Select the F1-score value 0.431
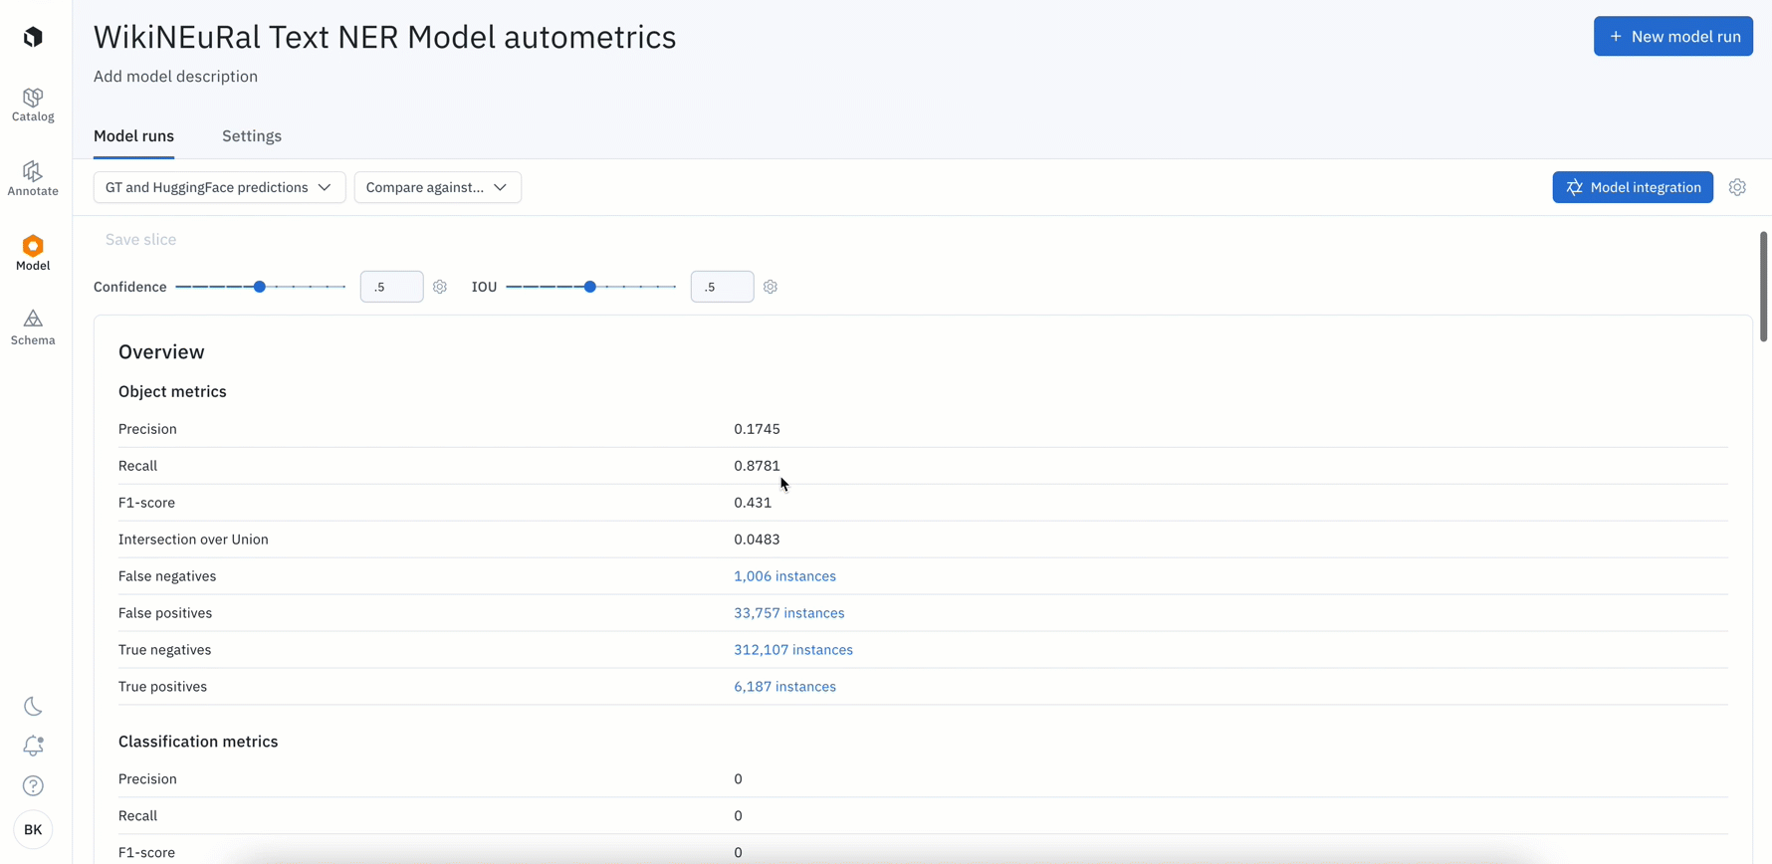1772x864 pixels. click(x=753, y=503)
